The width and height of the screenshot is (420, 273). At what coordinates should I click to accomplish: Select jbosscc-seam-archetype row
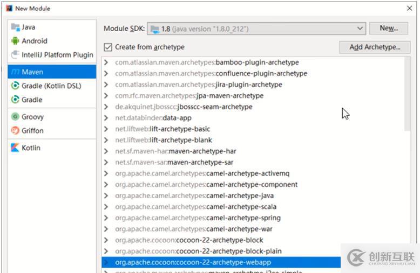253,107
